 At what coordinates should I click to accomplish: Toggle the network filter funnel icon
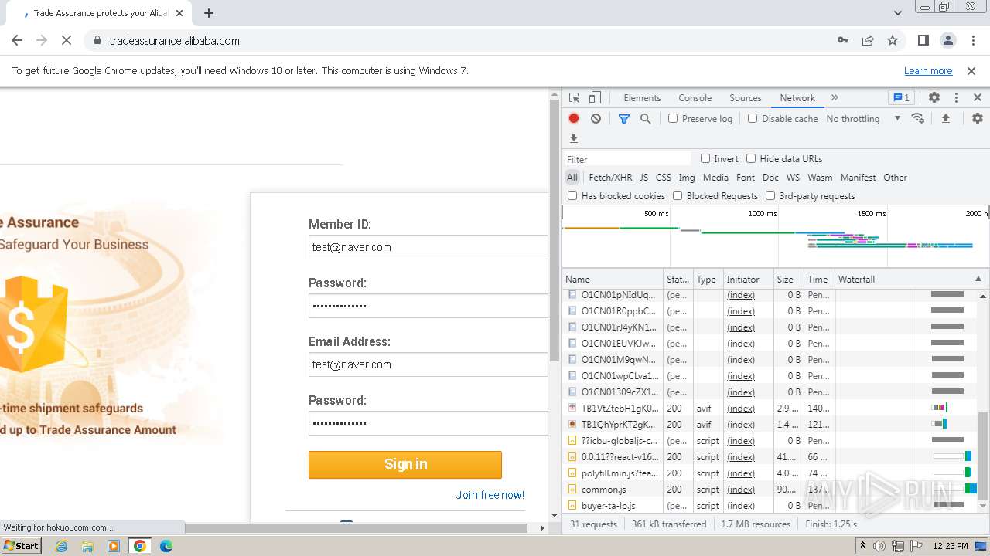pyautogui.click(x=624, y=119)
